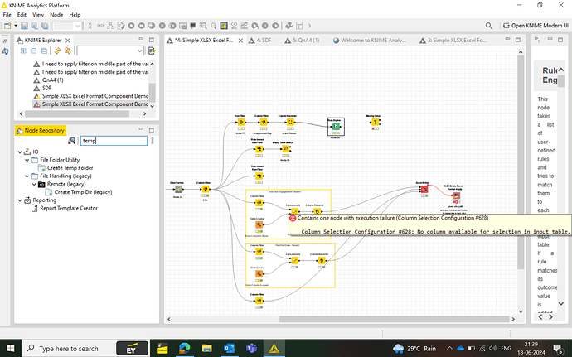The image size is (572, 357).
Task: Click the KNIME Explorer horizontal scrollbar
Action: pyautogui.click(x=77, y=113)
